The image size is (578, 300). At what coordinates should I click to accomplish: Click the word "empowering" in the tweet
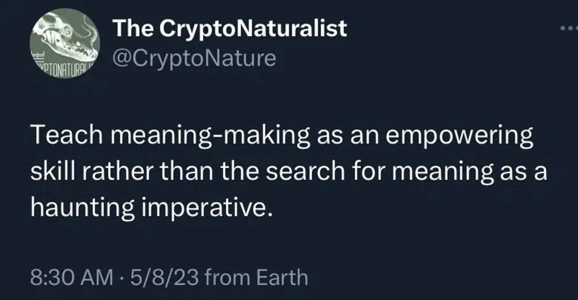coord(459,136)
